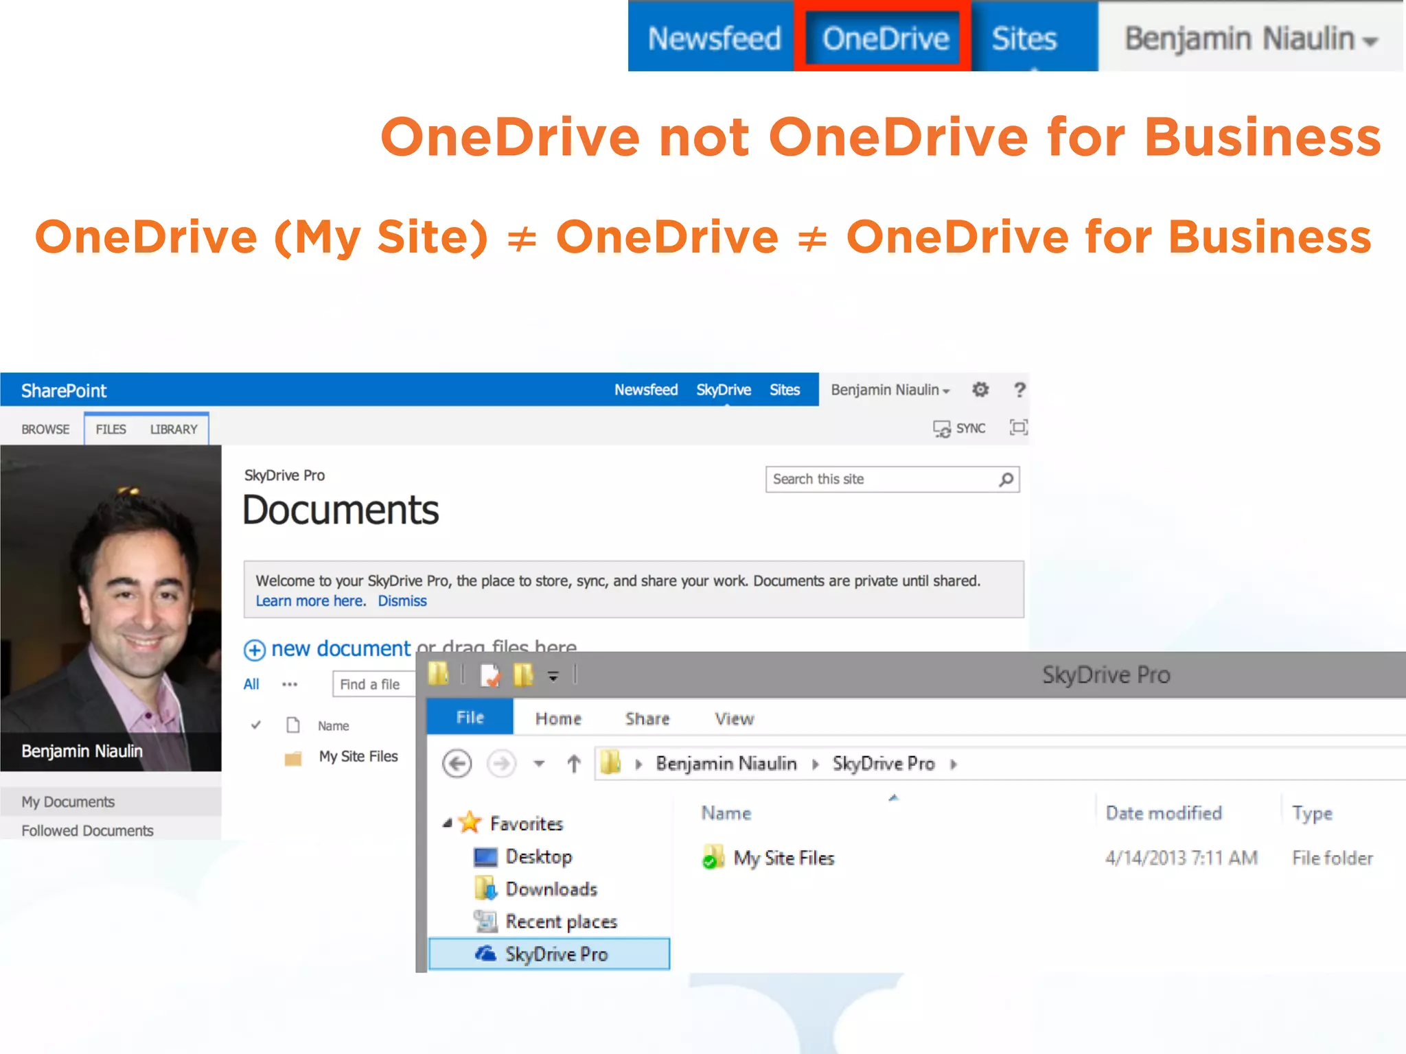The width and height of the screenshot is (1406, 1054).
Task: Dismiss the SkyDrive Pro welcome message
Action: pos(402,600)
